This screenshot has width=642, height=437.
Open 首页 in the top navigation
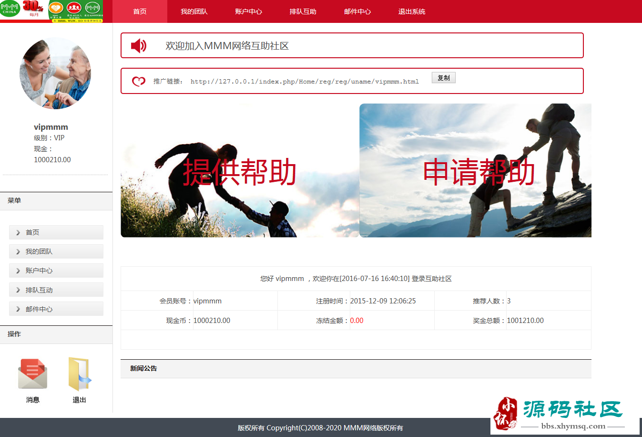coord(140,11)
